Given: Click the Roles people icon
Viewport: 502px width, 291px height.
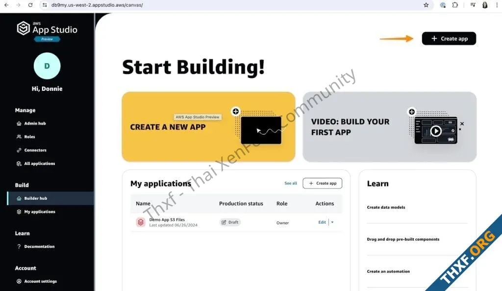Looking at the screenshot, I should [x=19, y=137].
